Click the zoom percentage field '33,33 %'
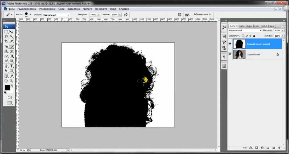The image size is (290, 155). pyautogui.click(x=21, y=150)
